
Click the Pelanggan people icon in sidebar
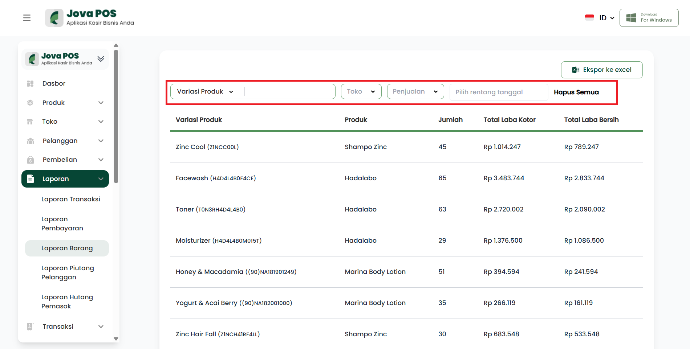(x=30, y=141)
